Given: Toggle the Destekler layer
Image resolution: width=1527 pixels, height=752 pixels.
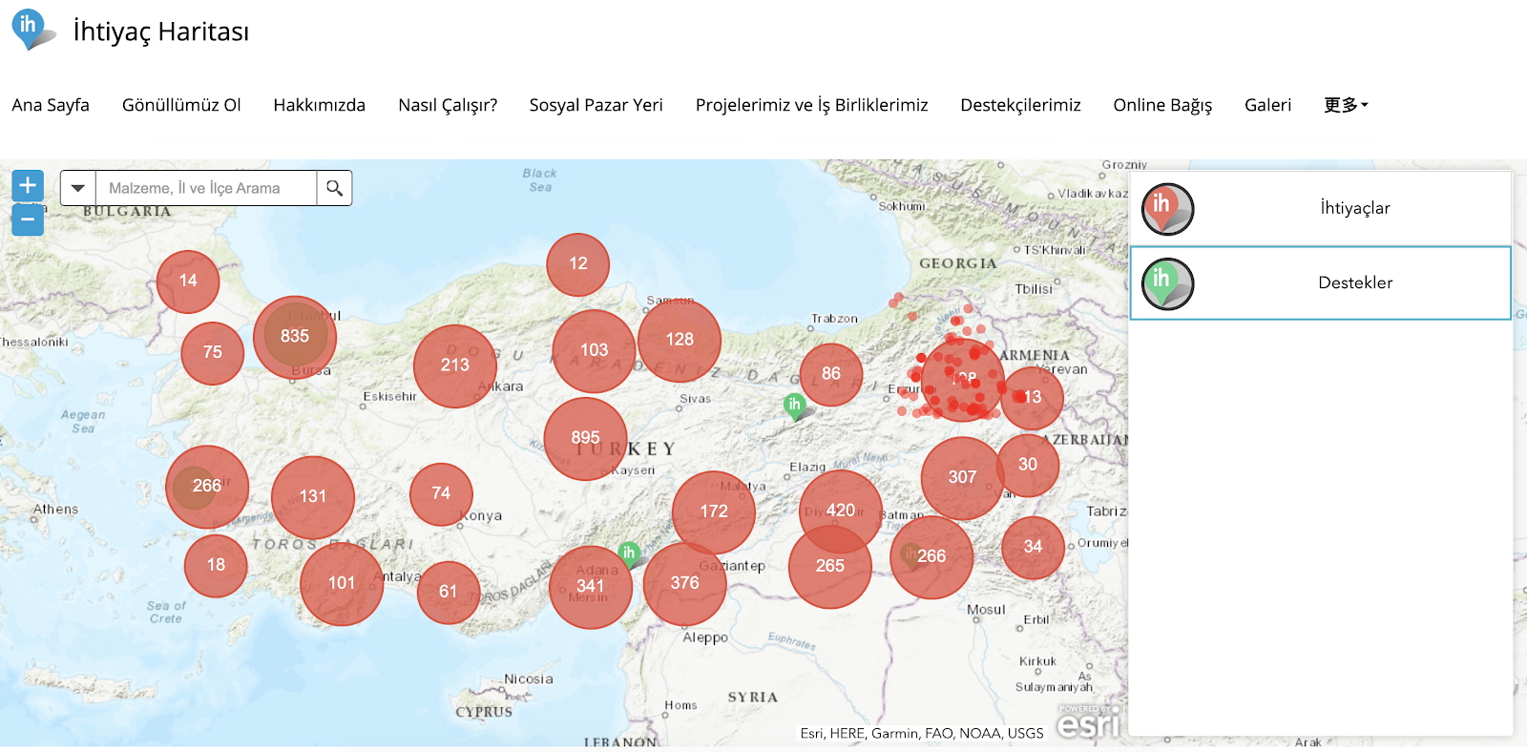Looking at the screenshot, I should pos(1354,282).
